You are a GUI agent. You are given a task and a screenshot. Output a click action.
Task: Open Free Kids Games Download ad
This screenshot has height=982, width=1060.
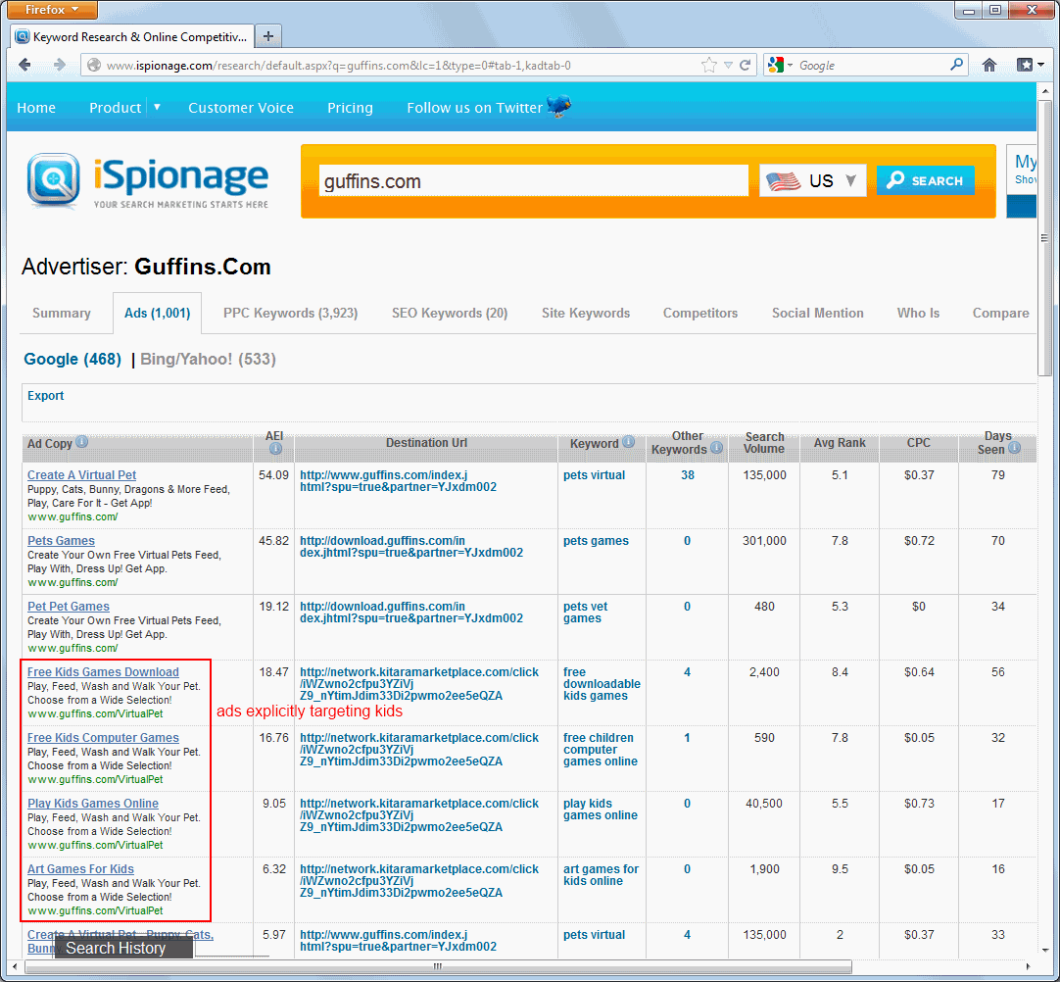pos(103,671)
